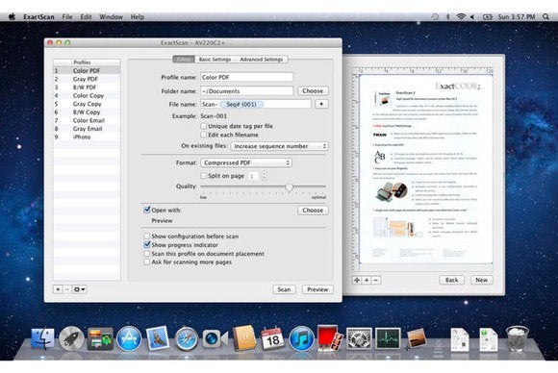
Task: Click in the Folder name field
Action: [246, 91]
